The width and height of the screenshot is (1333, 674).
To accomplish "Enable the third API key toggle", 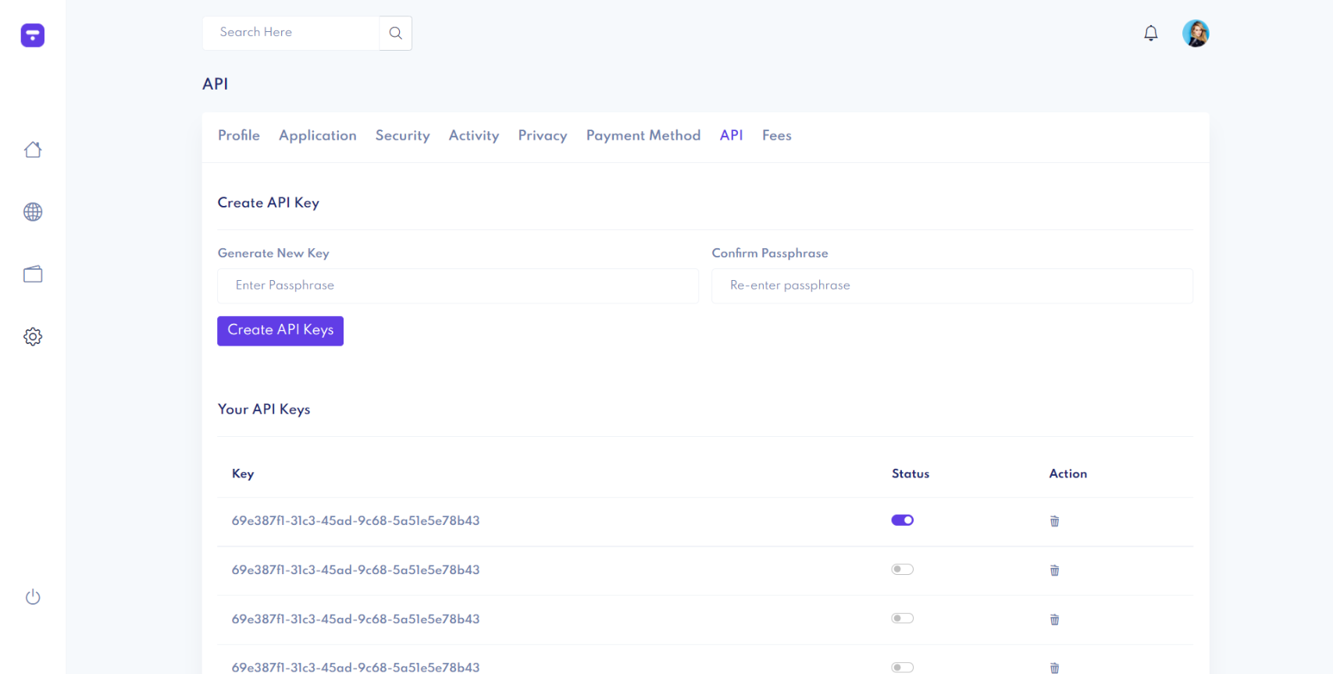I will pos(902,619).
